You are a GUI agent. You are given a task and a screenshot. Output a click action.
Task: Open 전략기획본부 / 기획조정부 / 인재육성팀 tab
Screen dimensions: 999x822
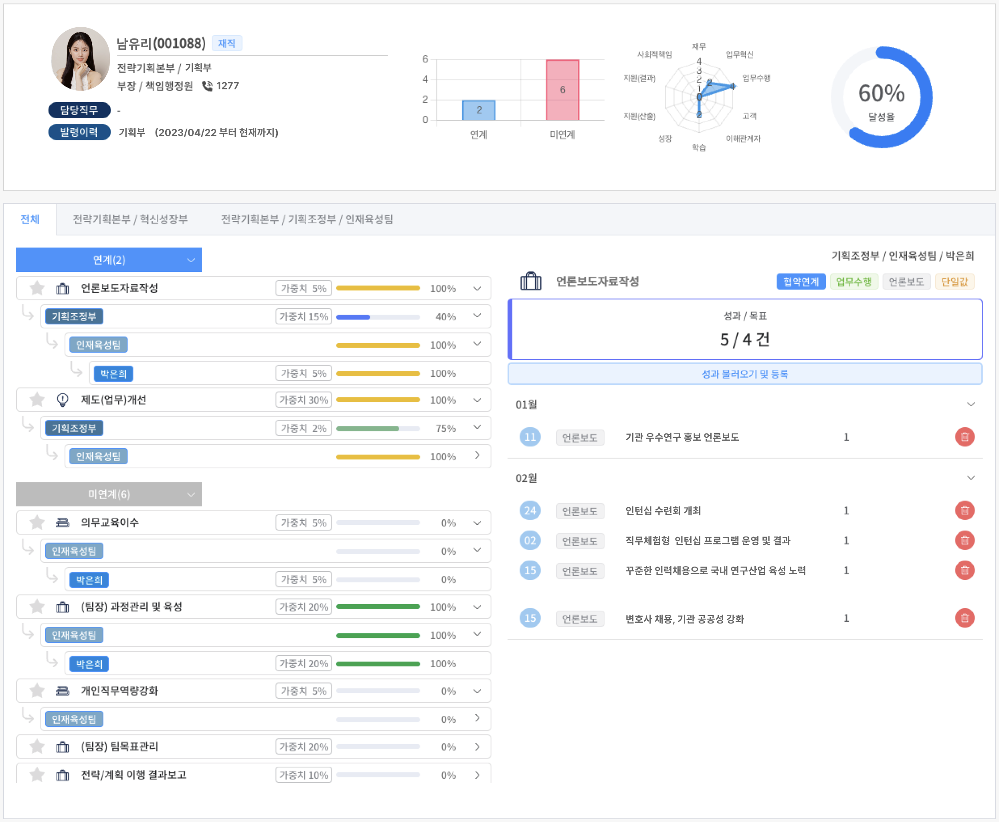click(307, 219)
